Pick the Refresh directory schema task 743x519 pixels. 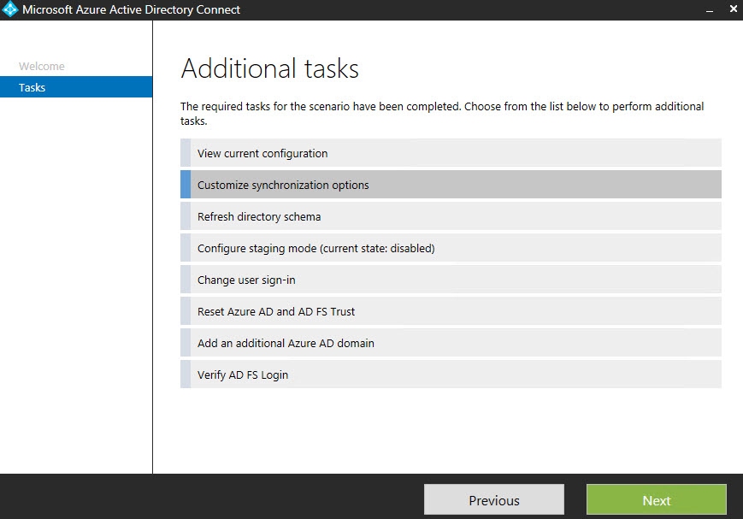tap(259, 216)
